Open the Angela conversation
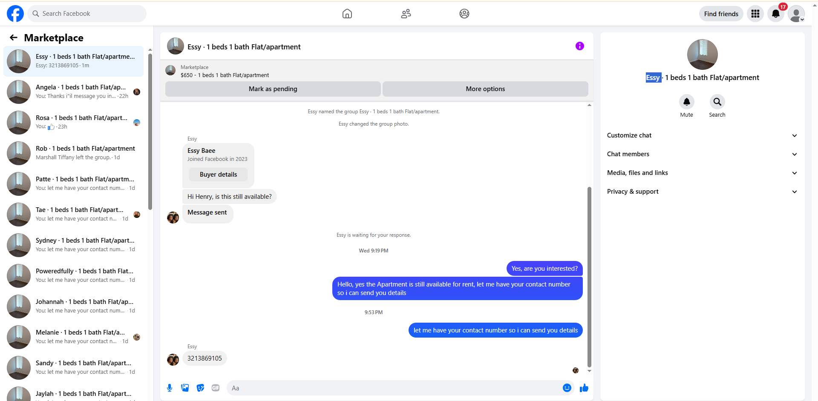Screen dimensions: 818x401 (73, 92)
